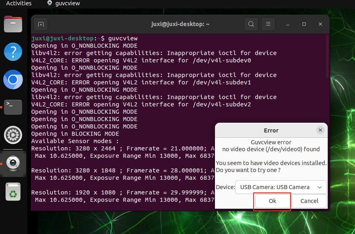Click the /dev/v4l-subdev1 error line
355x234 pixels.
point(141,82)
